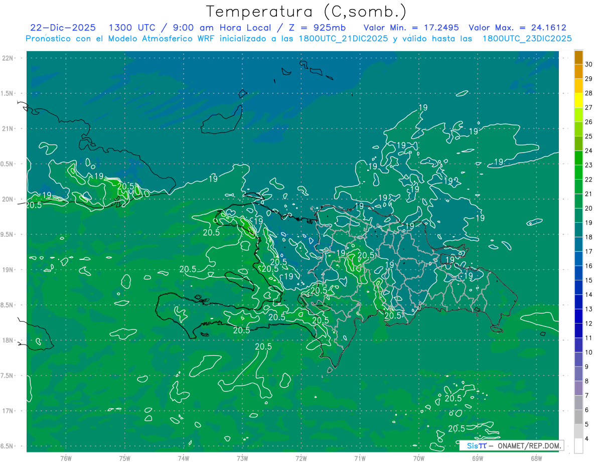Click the SisTT ONAMET/REP.DOM. logo box
This screenshot has width=602, height=465.
coord(511,445)
